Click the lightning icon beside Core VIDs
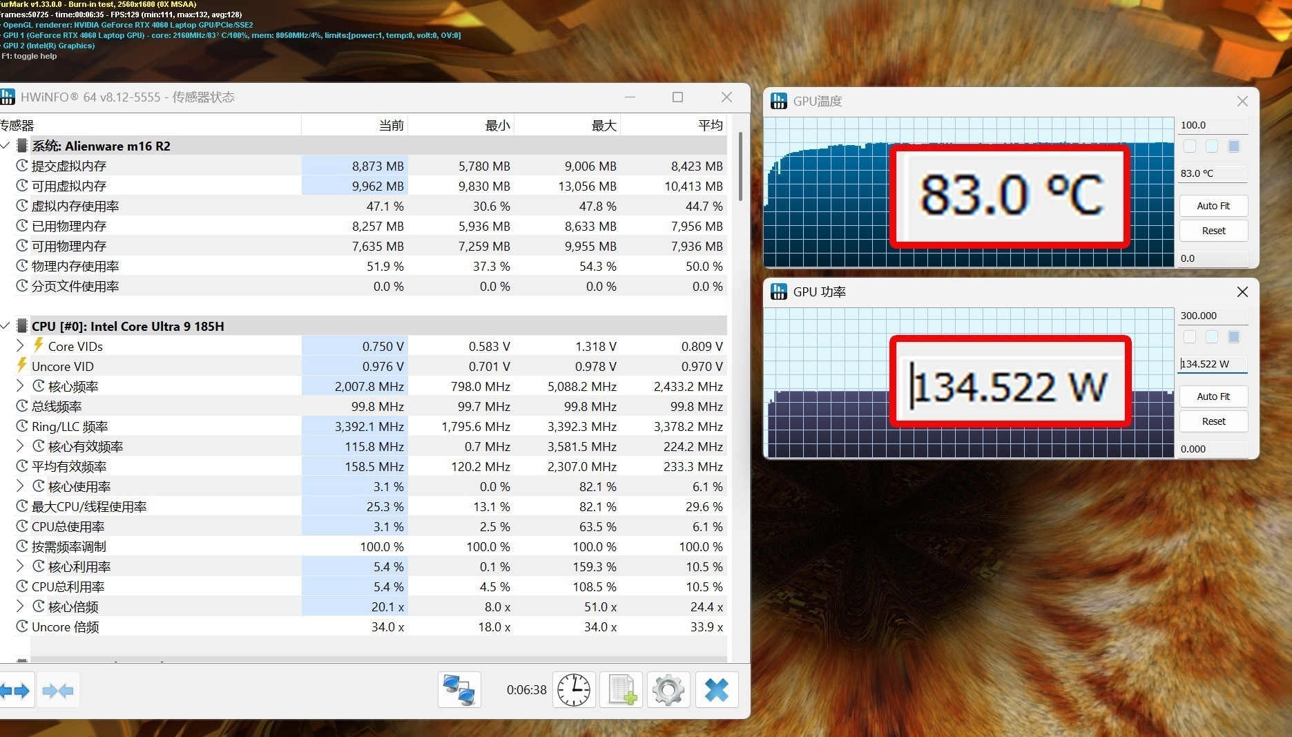The image size is (1292, 737). [x=39, y=345]
